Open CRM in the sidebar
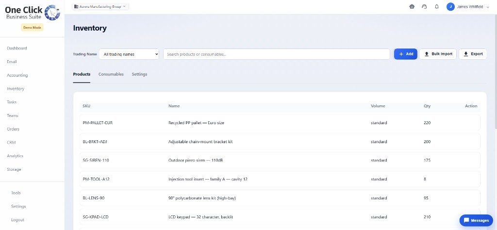497x230 pixels. pyautogui.click(x=11, y=143)
